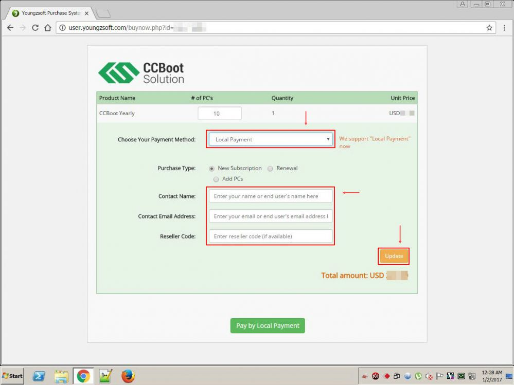Image resolution: width=514 pixels, height=385 pixels.
Task: Launch PowerShell from the taskbar
Action: pyautogui.click(x=39, y=376)
